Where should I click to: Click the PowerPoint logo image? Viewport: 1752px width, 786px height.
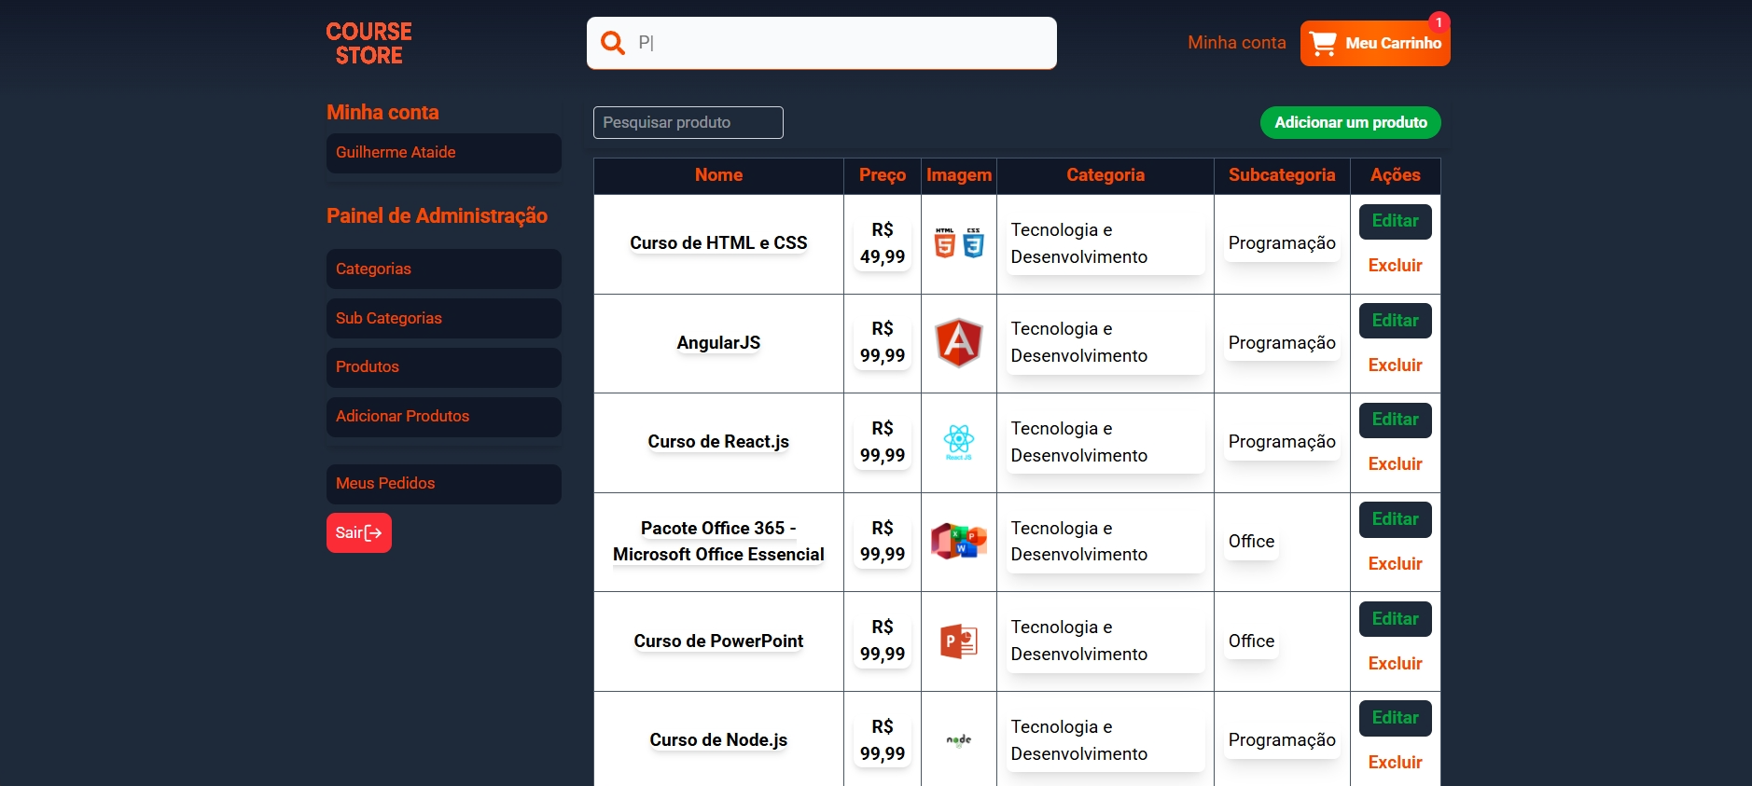958,641
